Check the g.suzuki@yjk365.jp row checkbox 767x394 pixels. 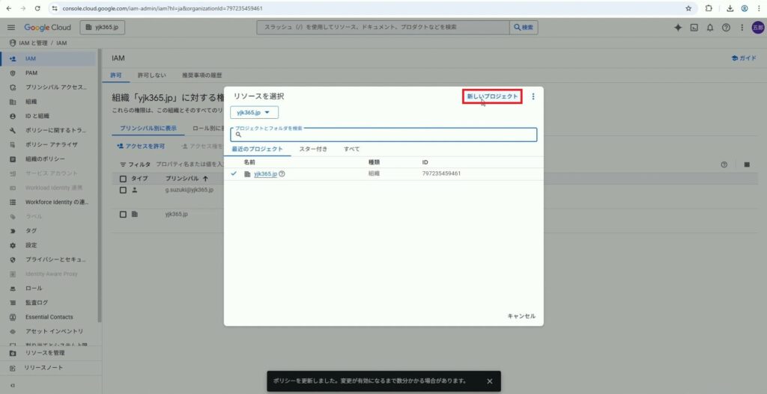point(124,190)
